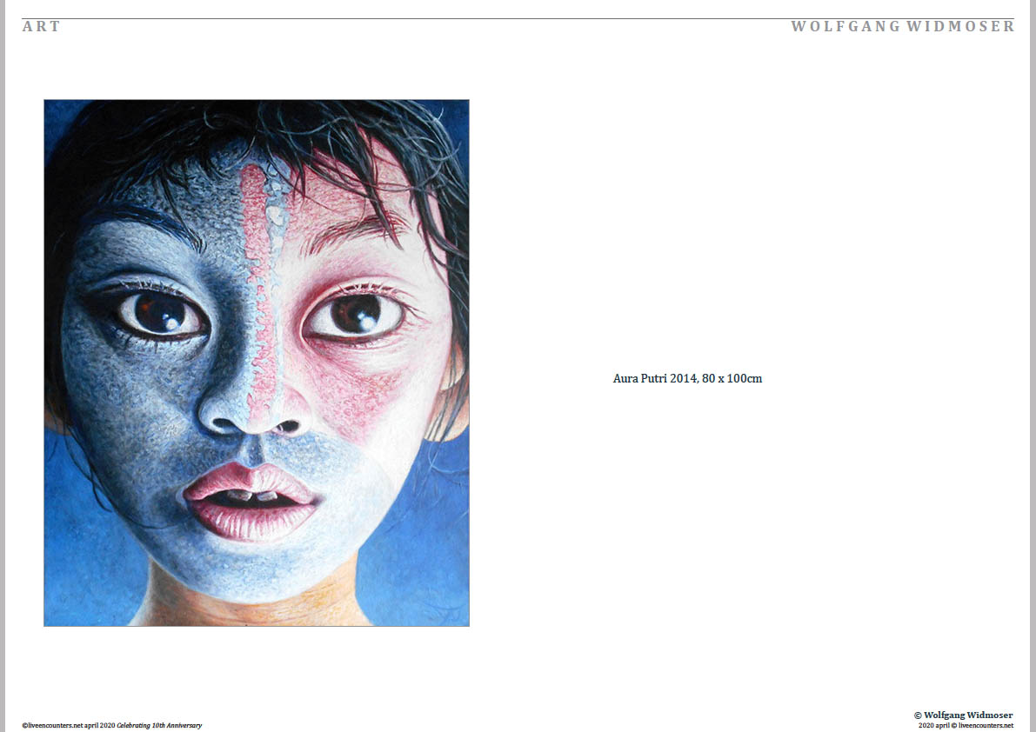The image size is (1036, 732).
Task: Click the 'ART' section header
Action: click(x=41, y=26)
